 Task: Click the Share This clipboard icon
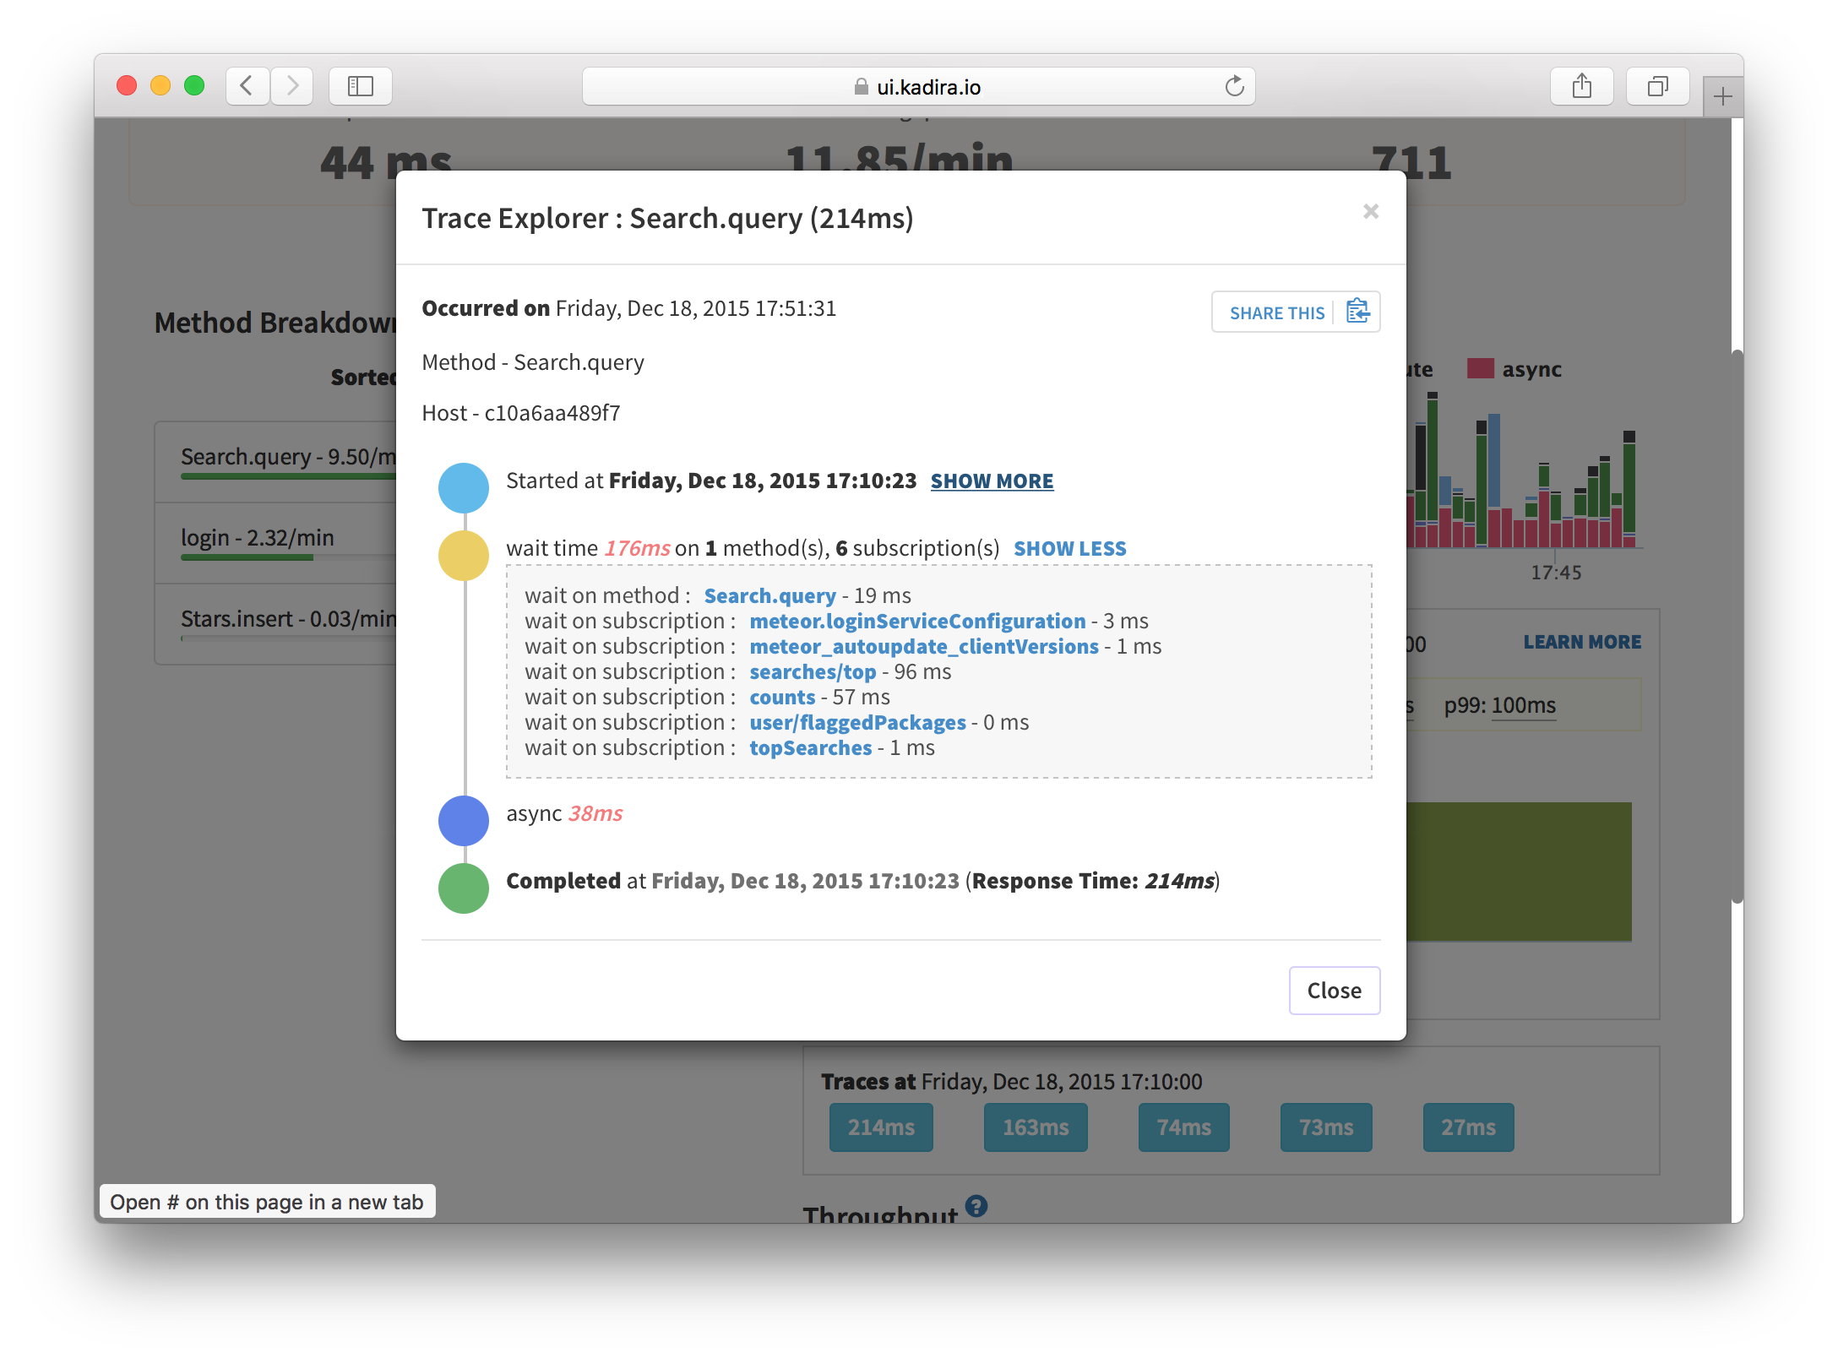(1357, 312)
